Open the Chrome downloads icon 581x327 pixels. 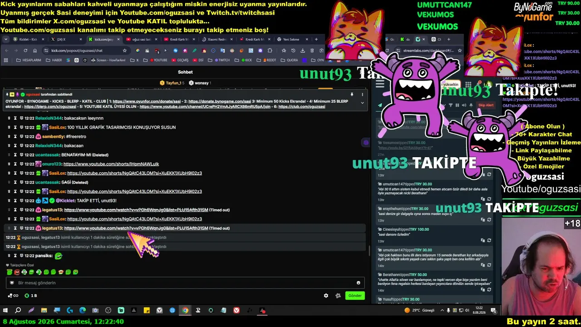[302, 50]
